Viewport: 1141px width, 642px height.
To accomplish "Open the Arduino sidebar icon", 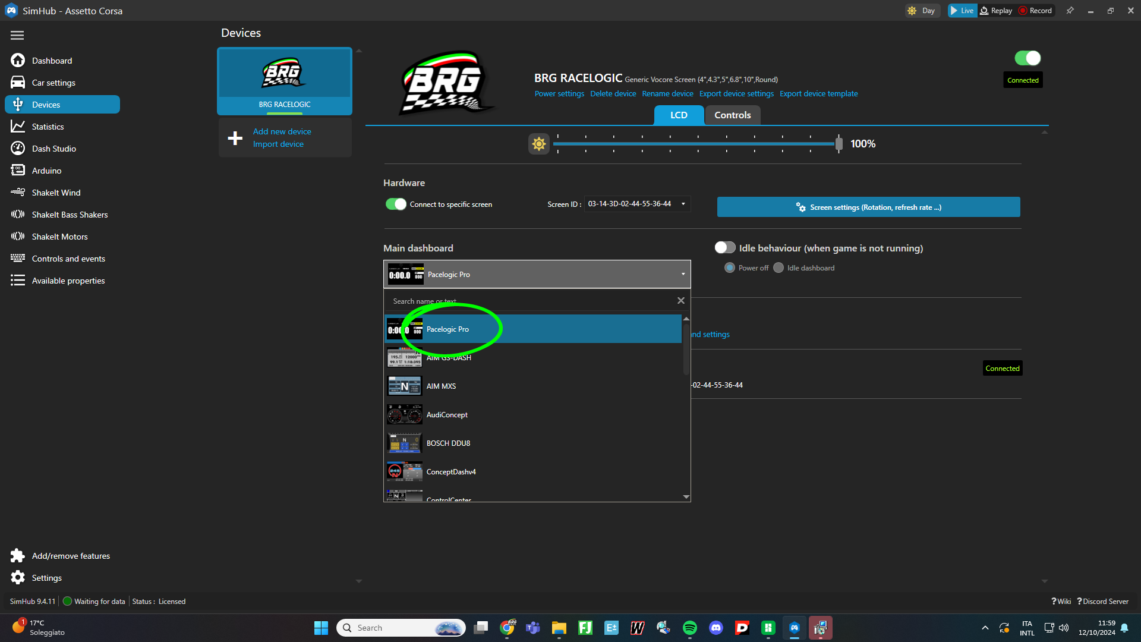I will 18,171.
